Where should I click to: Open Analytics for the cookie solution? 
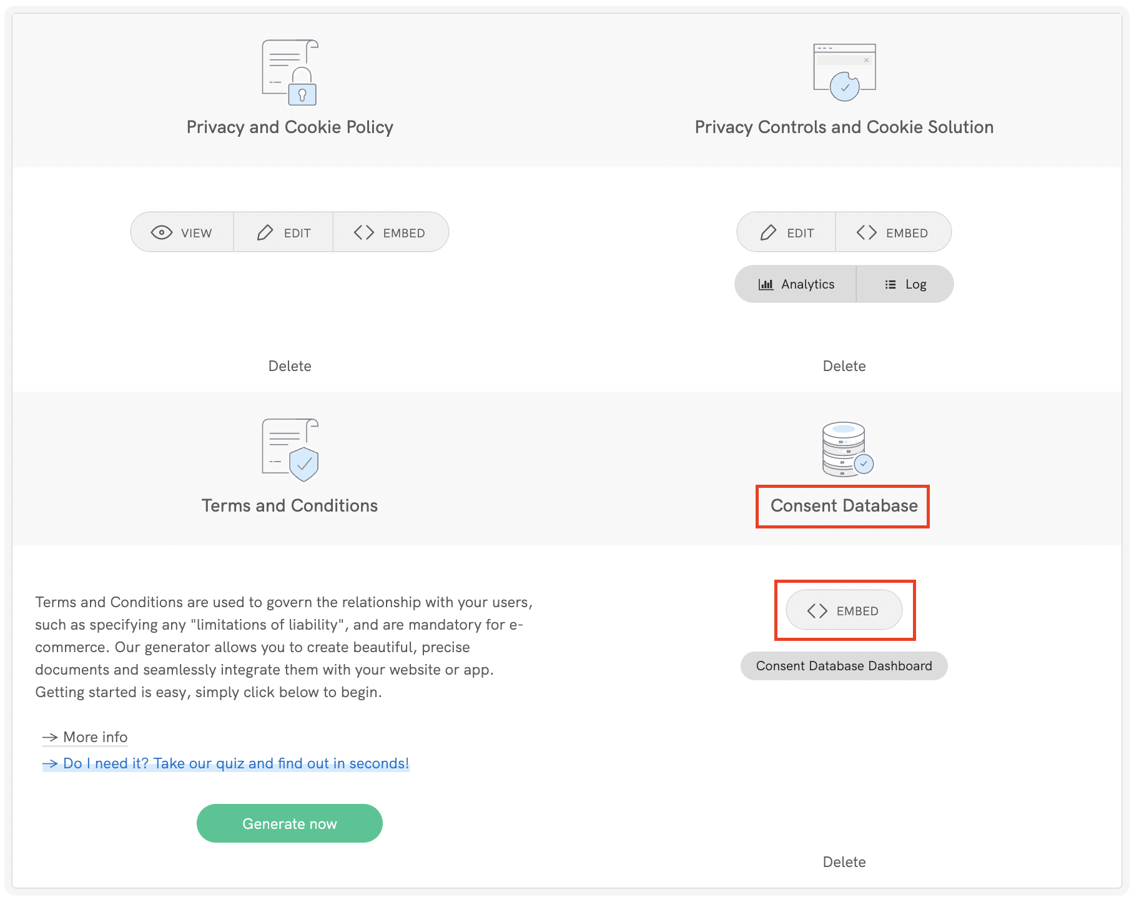(795, 284)
